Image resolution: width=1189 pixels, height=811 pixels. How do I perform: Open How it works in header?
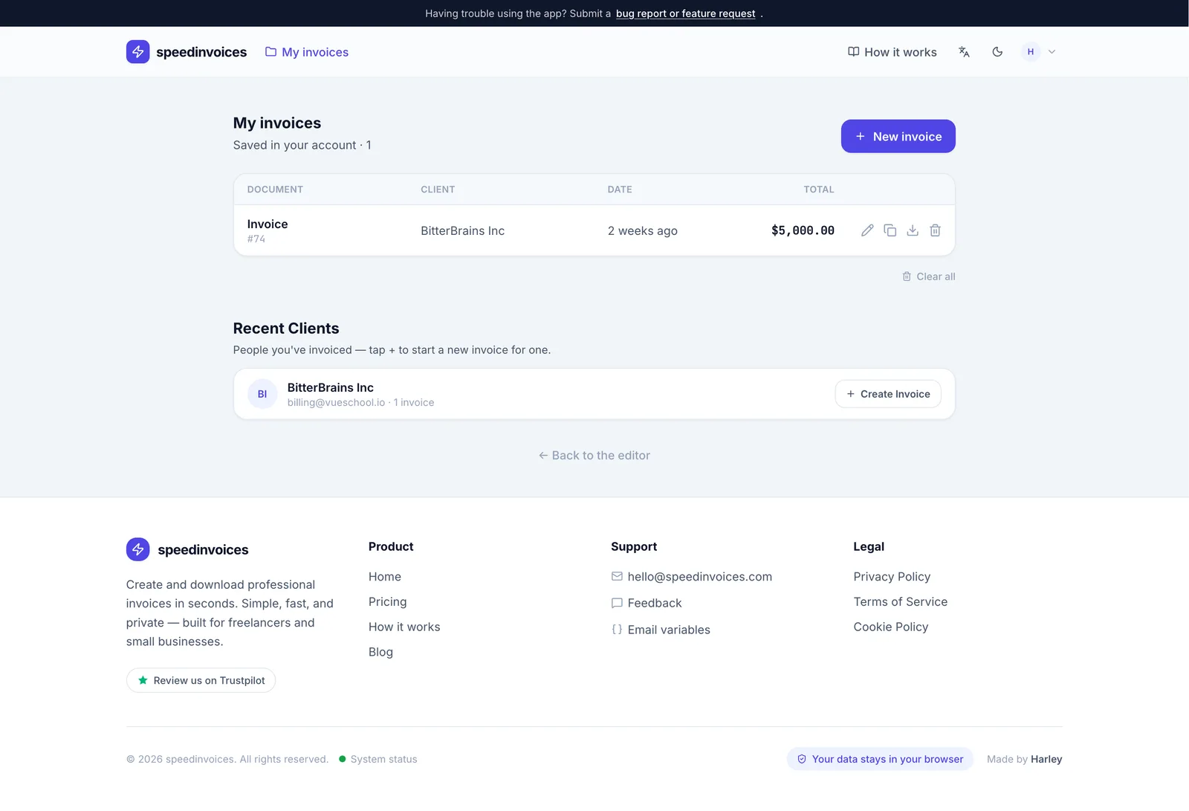click(x=892, y=52)
